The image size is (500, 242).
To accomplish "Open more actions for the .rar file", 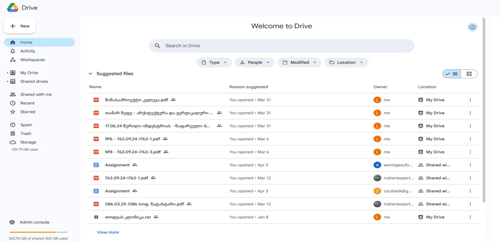I will (x=470, y=217).
